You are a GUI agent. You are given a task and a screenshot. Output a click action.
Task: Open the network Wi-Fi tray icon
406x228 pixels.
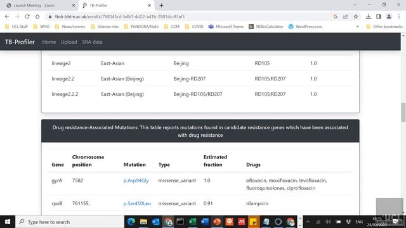(x=318, y=222)
